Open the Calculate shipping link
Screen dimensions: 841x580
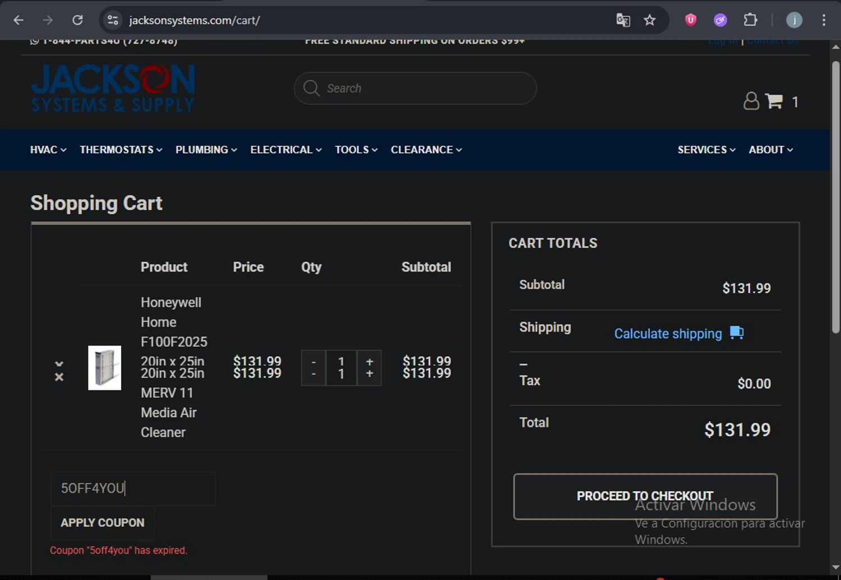pyautogui.click(x=668, y=334)
